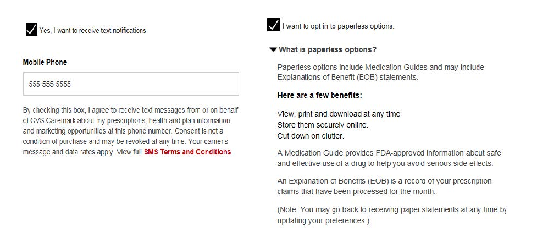Image resolution: width=537 pixels, height=249 pixels.
Task: Click the 'Explanations of Benefit (EOB) statements.' line
Action: (347, 78)
